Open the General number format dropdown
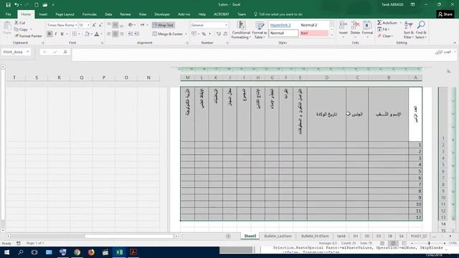This screenshot has width=459, height=258. (226, 25)
